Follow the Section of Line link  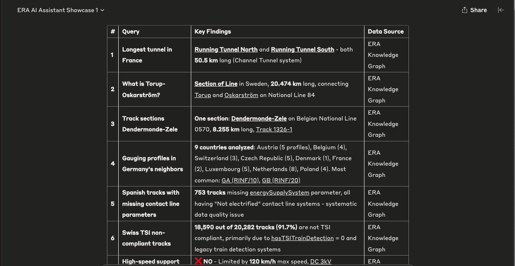tap(216, 84)
